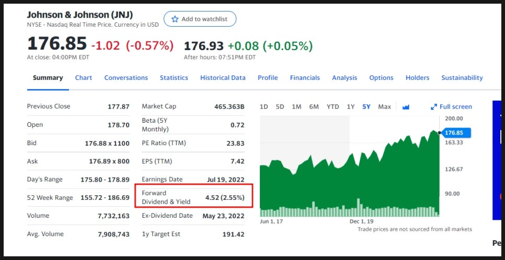View the Historical Data tab

pos(223,78)
